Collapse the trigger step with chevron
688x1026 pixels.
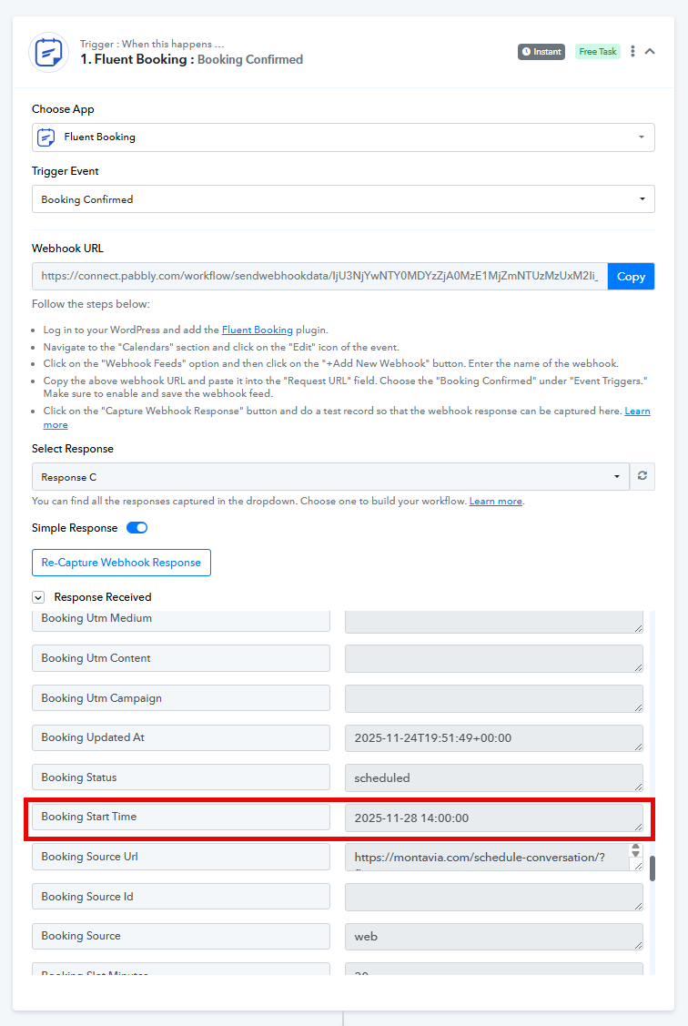(650, 52)
